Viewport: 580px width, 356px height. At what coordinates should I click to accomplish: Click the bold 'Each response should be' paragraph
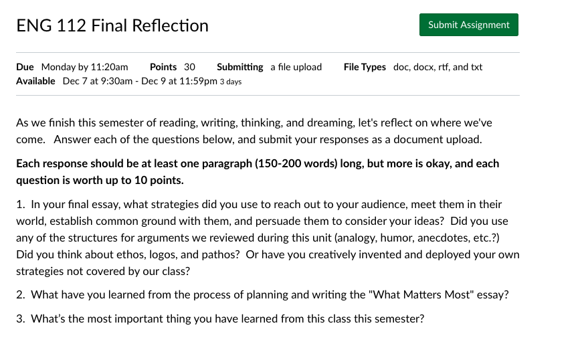257,171
